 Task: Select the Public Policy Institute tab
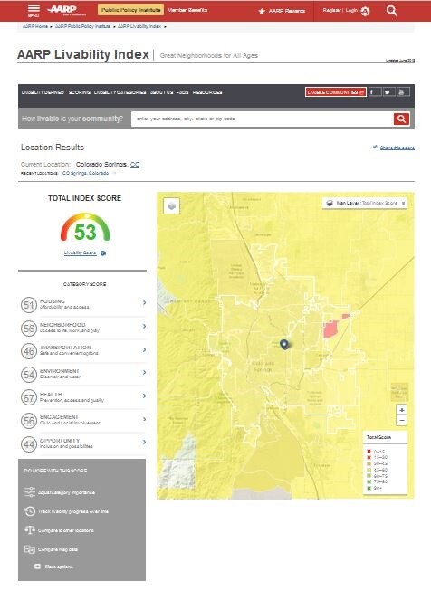coord(130,10)
